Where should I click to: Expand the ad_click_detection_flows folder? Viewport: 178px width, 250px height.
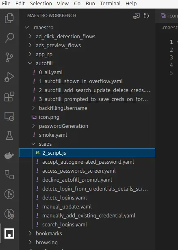30,37
